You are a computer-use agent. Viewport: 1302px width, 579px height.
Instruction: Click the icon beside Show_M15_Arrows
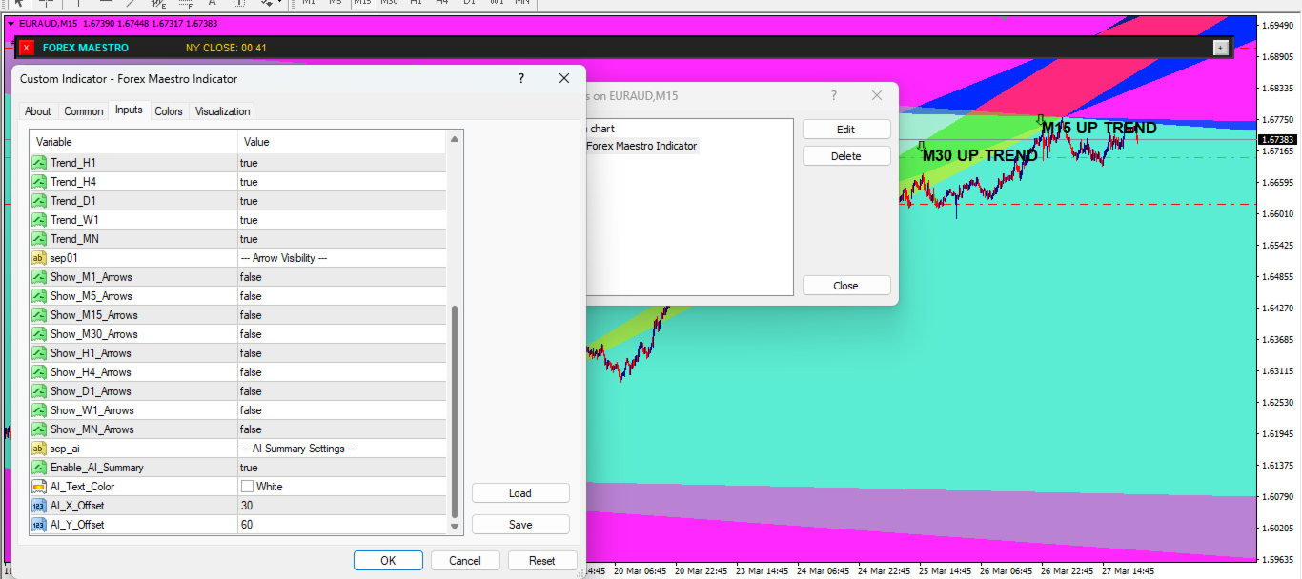click(39, 315)
